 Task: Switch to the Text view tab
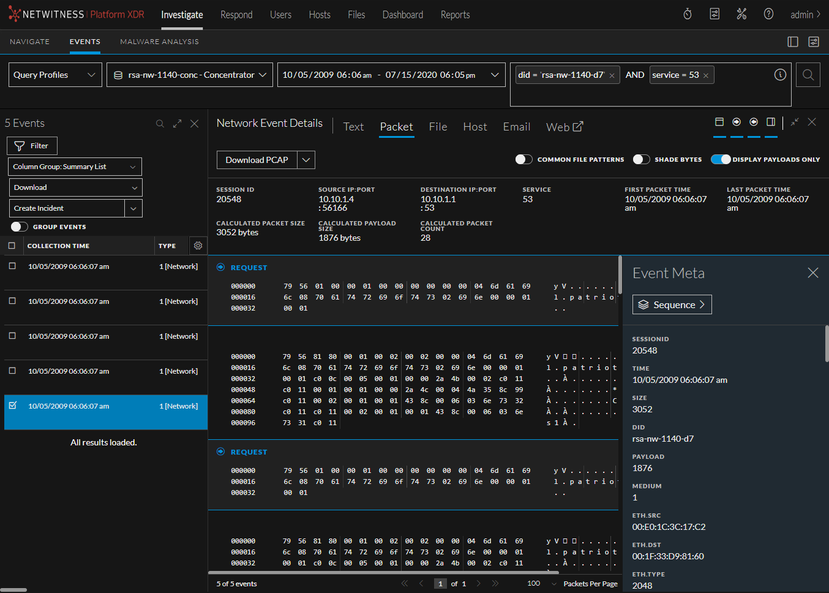353,127
